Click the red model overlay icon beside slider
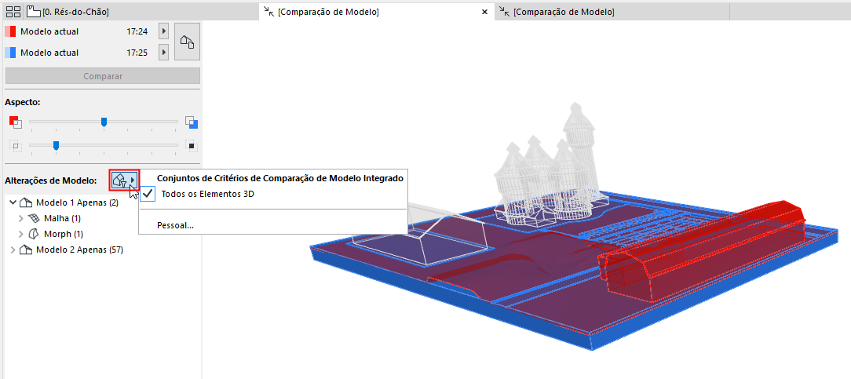The image size is (851, 379). pyautogui.click(x=15, y=122)
